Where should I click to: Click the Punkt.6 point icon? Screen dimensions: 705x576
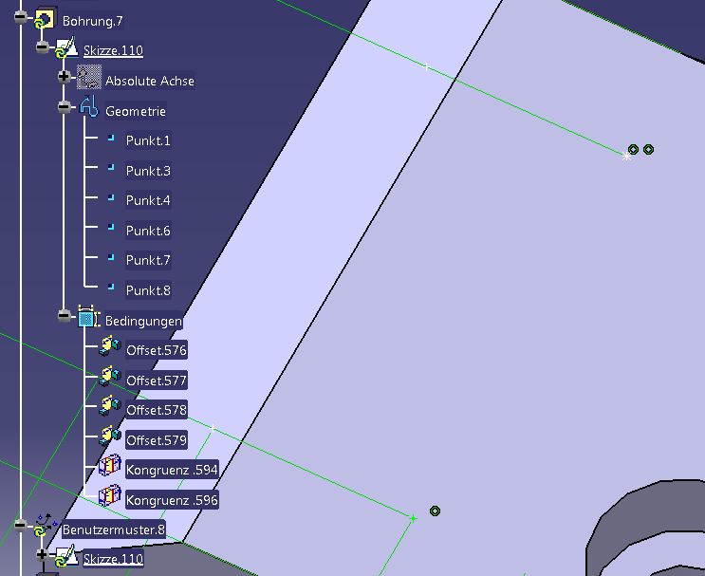click(x=111, y=227)
